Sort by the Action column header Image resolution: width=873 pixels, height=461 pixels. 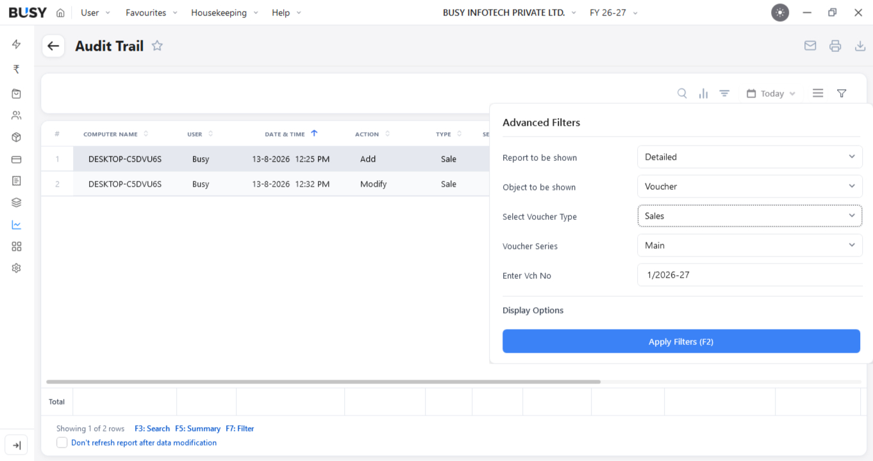(373, 134)
